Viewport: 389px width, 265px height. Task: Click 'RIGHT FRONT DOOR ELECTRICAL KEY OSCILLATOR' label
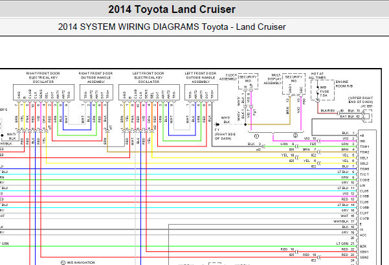pyautogui.click(x=43, y=78)
